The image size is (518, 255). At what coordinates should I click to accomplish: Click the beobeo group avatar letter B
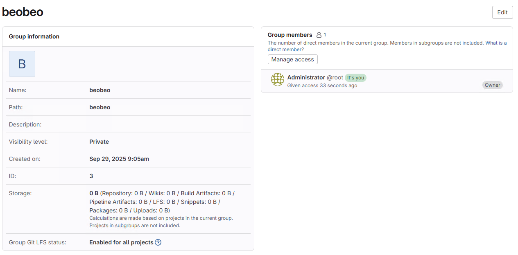click(x=22, y=64)
